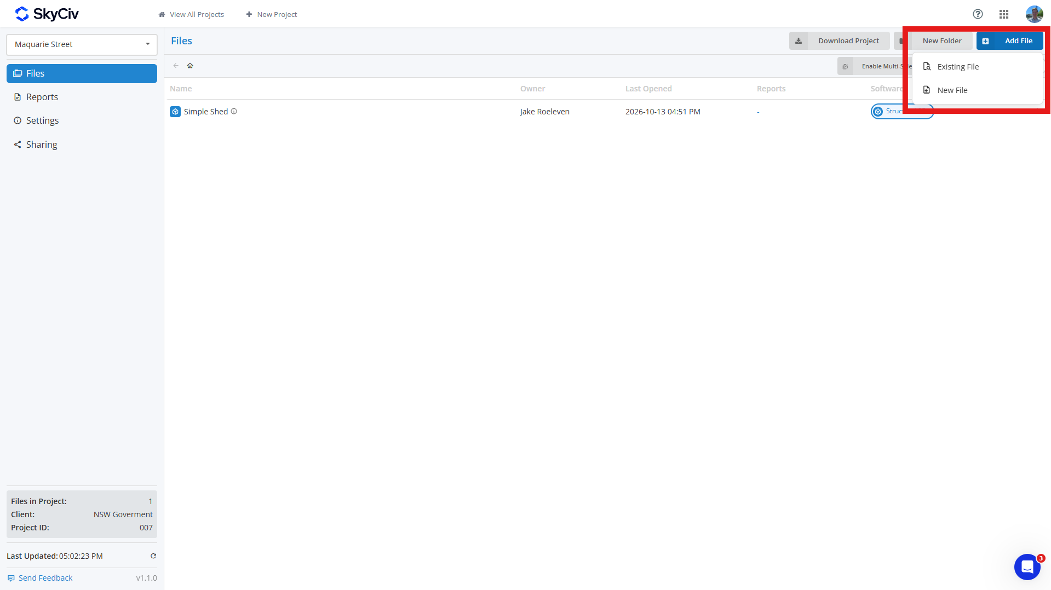
Task: Click the Project ID 007 value
Action: tap(146, 528)
